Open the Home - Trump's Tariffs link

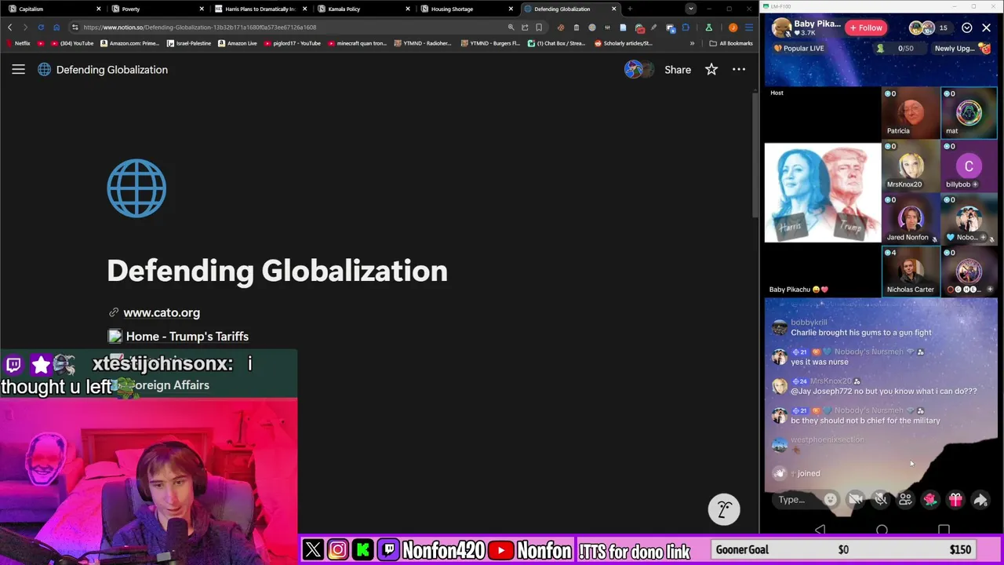click(187, 336)
